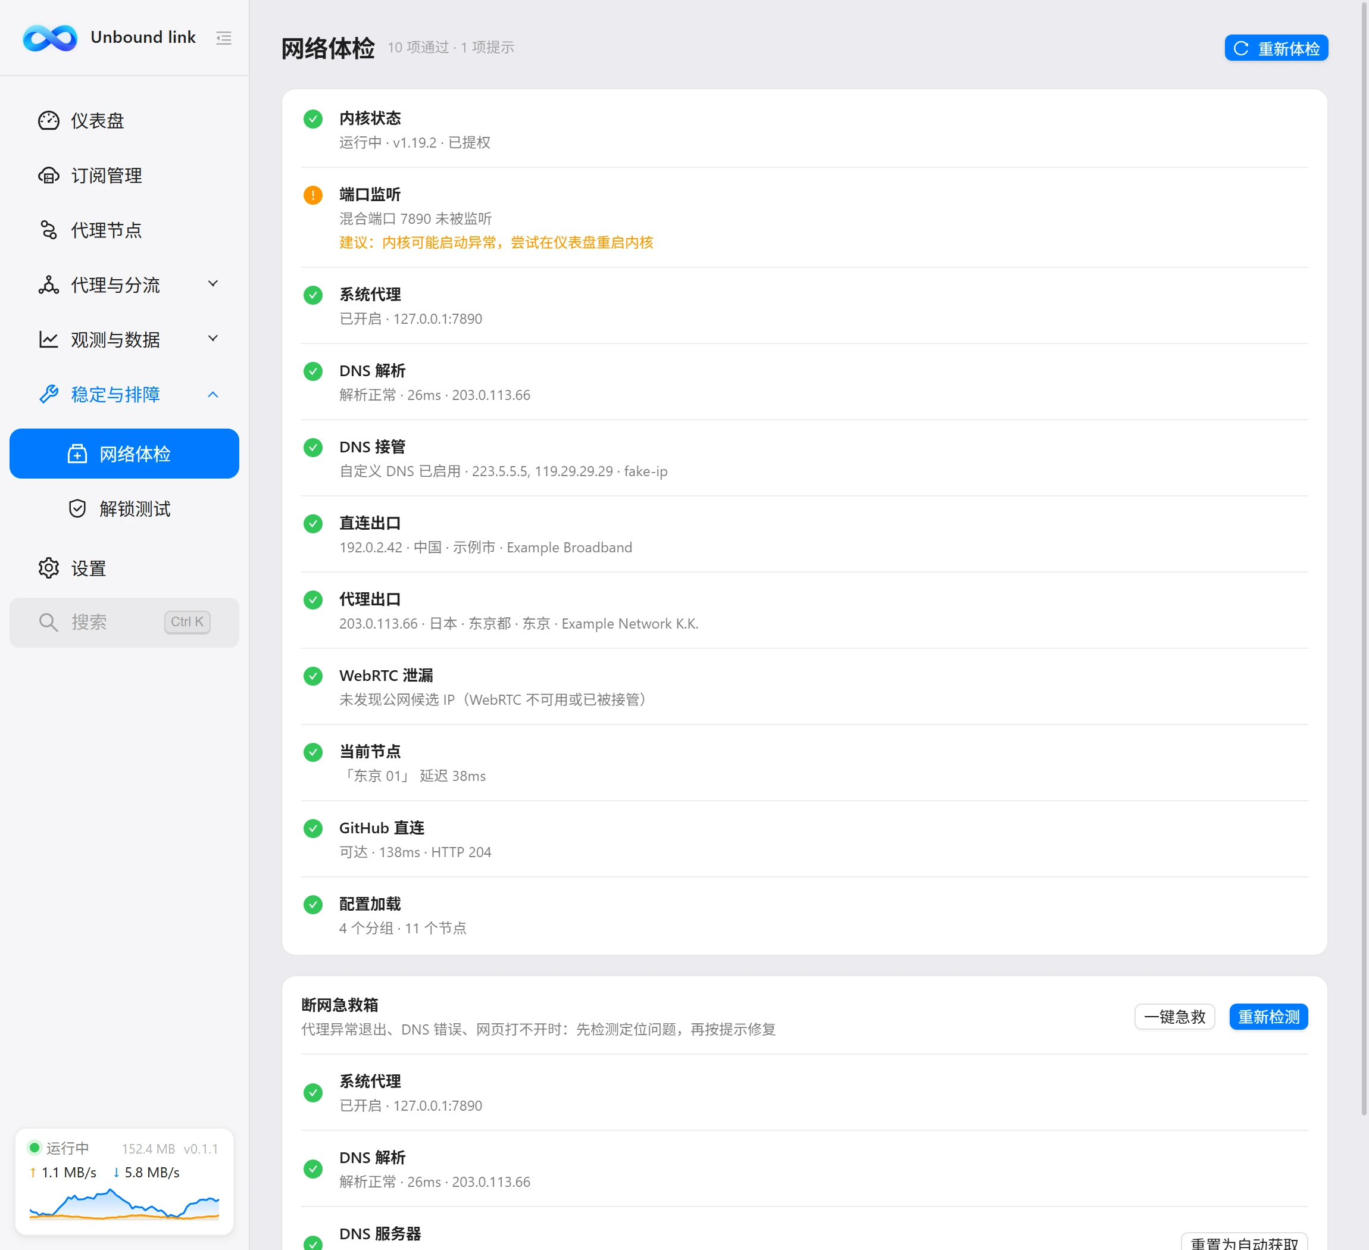Click the 断网急救箱 heading
The height and width of the screenshot is (1250, 1369).
click(x=339, y=1005)
